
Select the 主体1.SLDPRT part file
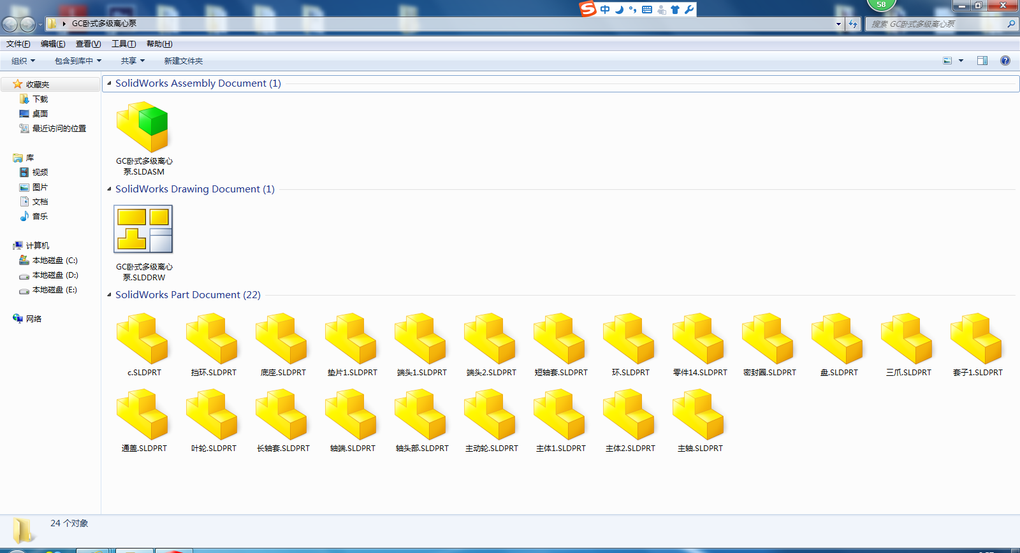click(x=560, y=420)
